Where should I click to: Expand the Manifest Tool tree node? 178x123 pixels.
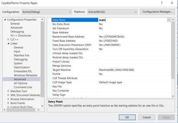pos(8,91)
